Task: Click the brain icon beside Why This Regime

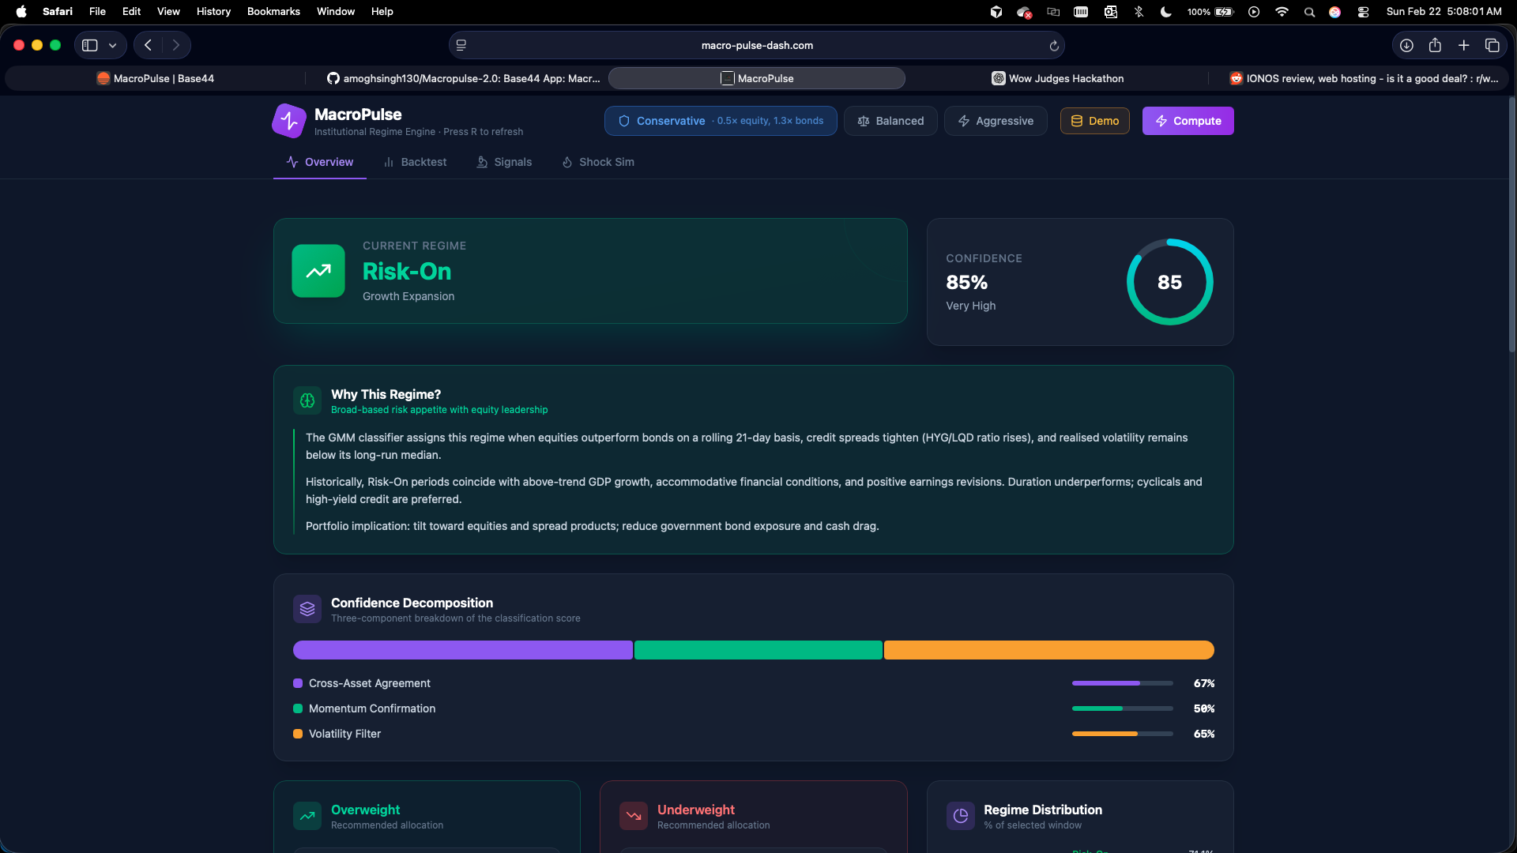Action: (307, 400)
